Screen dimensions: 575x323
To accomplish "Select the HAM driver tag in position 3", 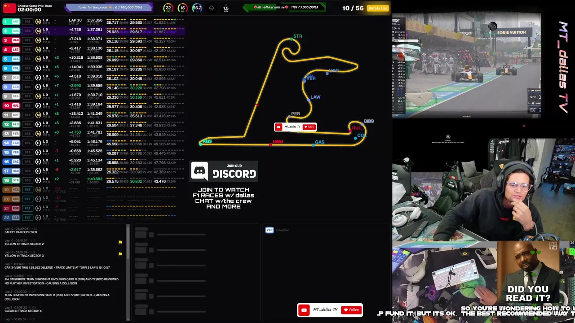I will (16, 40).
